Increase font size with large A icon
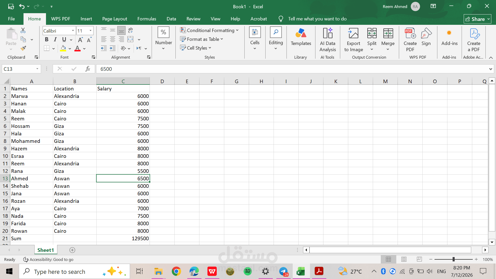This screenshot has width=496, height=279. click(80, 40)
